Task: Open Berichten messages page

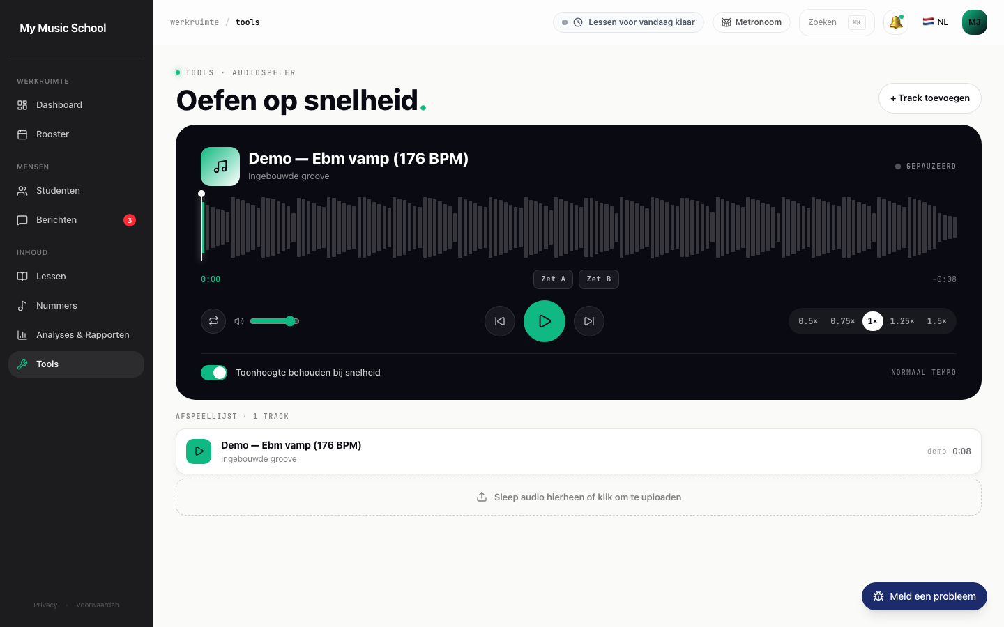Action: pos(76,220)
